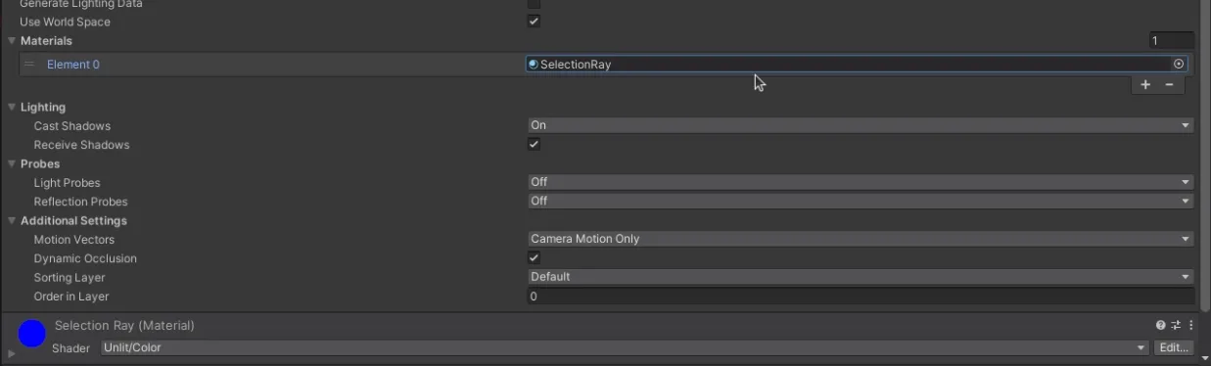Toggle the Dynamic Occlusion checkbox
The height and width of the screenshot is (366, 1211).
click(534, 258)
